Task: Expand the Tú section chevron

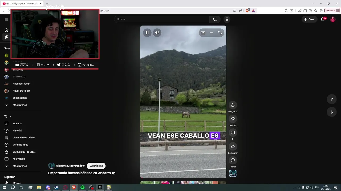Action: click(x=10, y=116)
